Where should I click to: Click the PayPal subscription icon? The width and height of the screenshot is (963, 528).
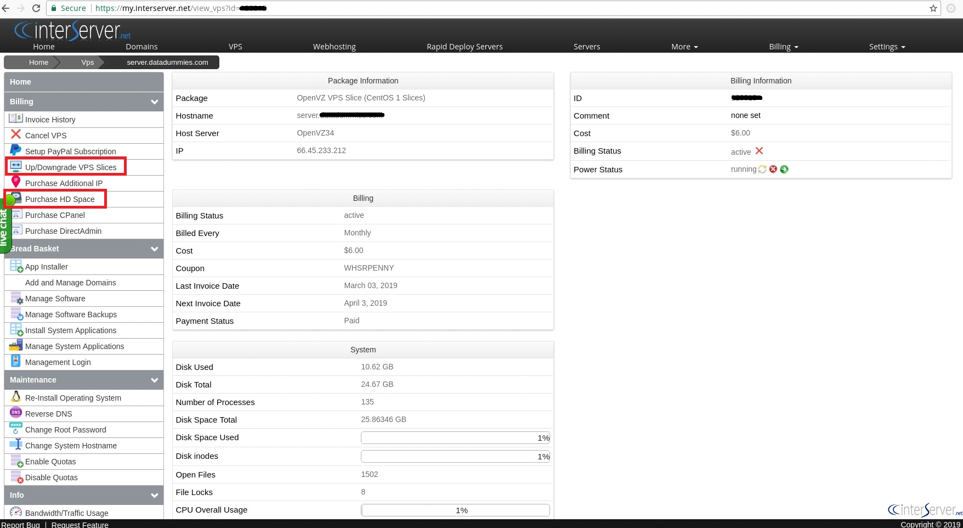coord(15,150)
